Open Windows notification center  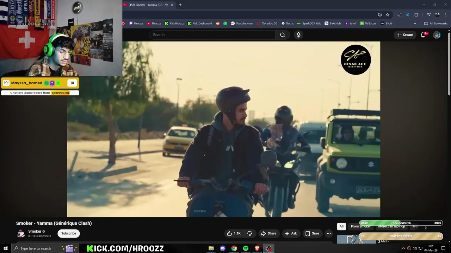pyautogui.click(x=443, y=248)
